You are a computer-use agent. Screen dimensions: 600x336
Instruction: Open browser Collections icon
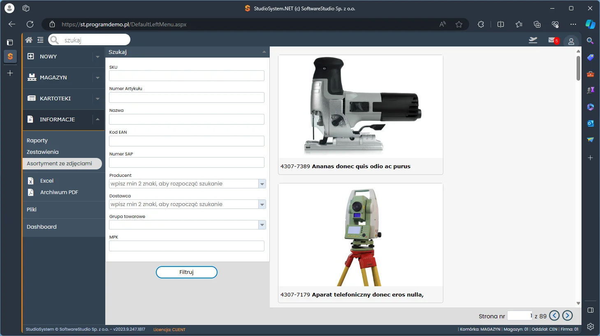537,24
